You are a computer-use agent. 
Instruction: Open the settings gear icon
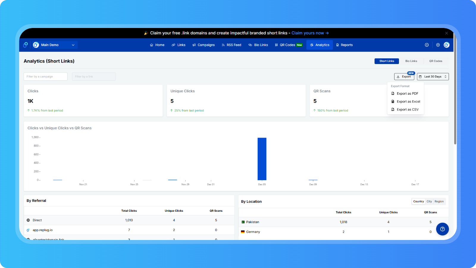(x=438, y=45)
